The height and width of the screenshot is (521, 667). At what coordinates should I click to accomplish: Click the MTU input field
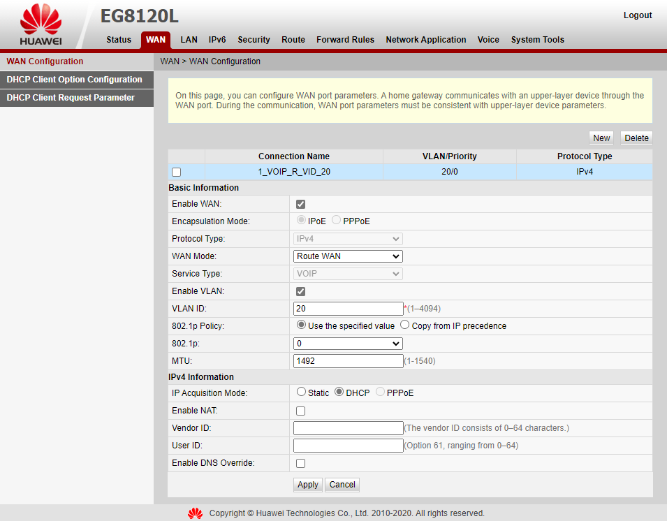click(x=348, y=360)
